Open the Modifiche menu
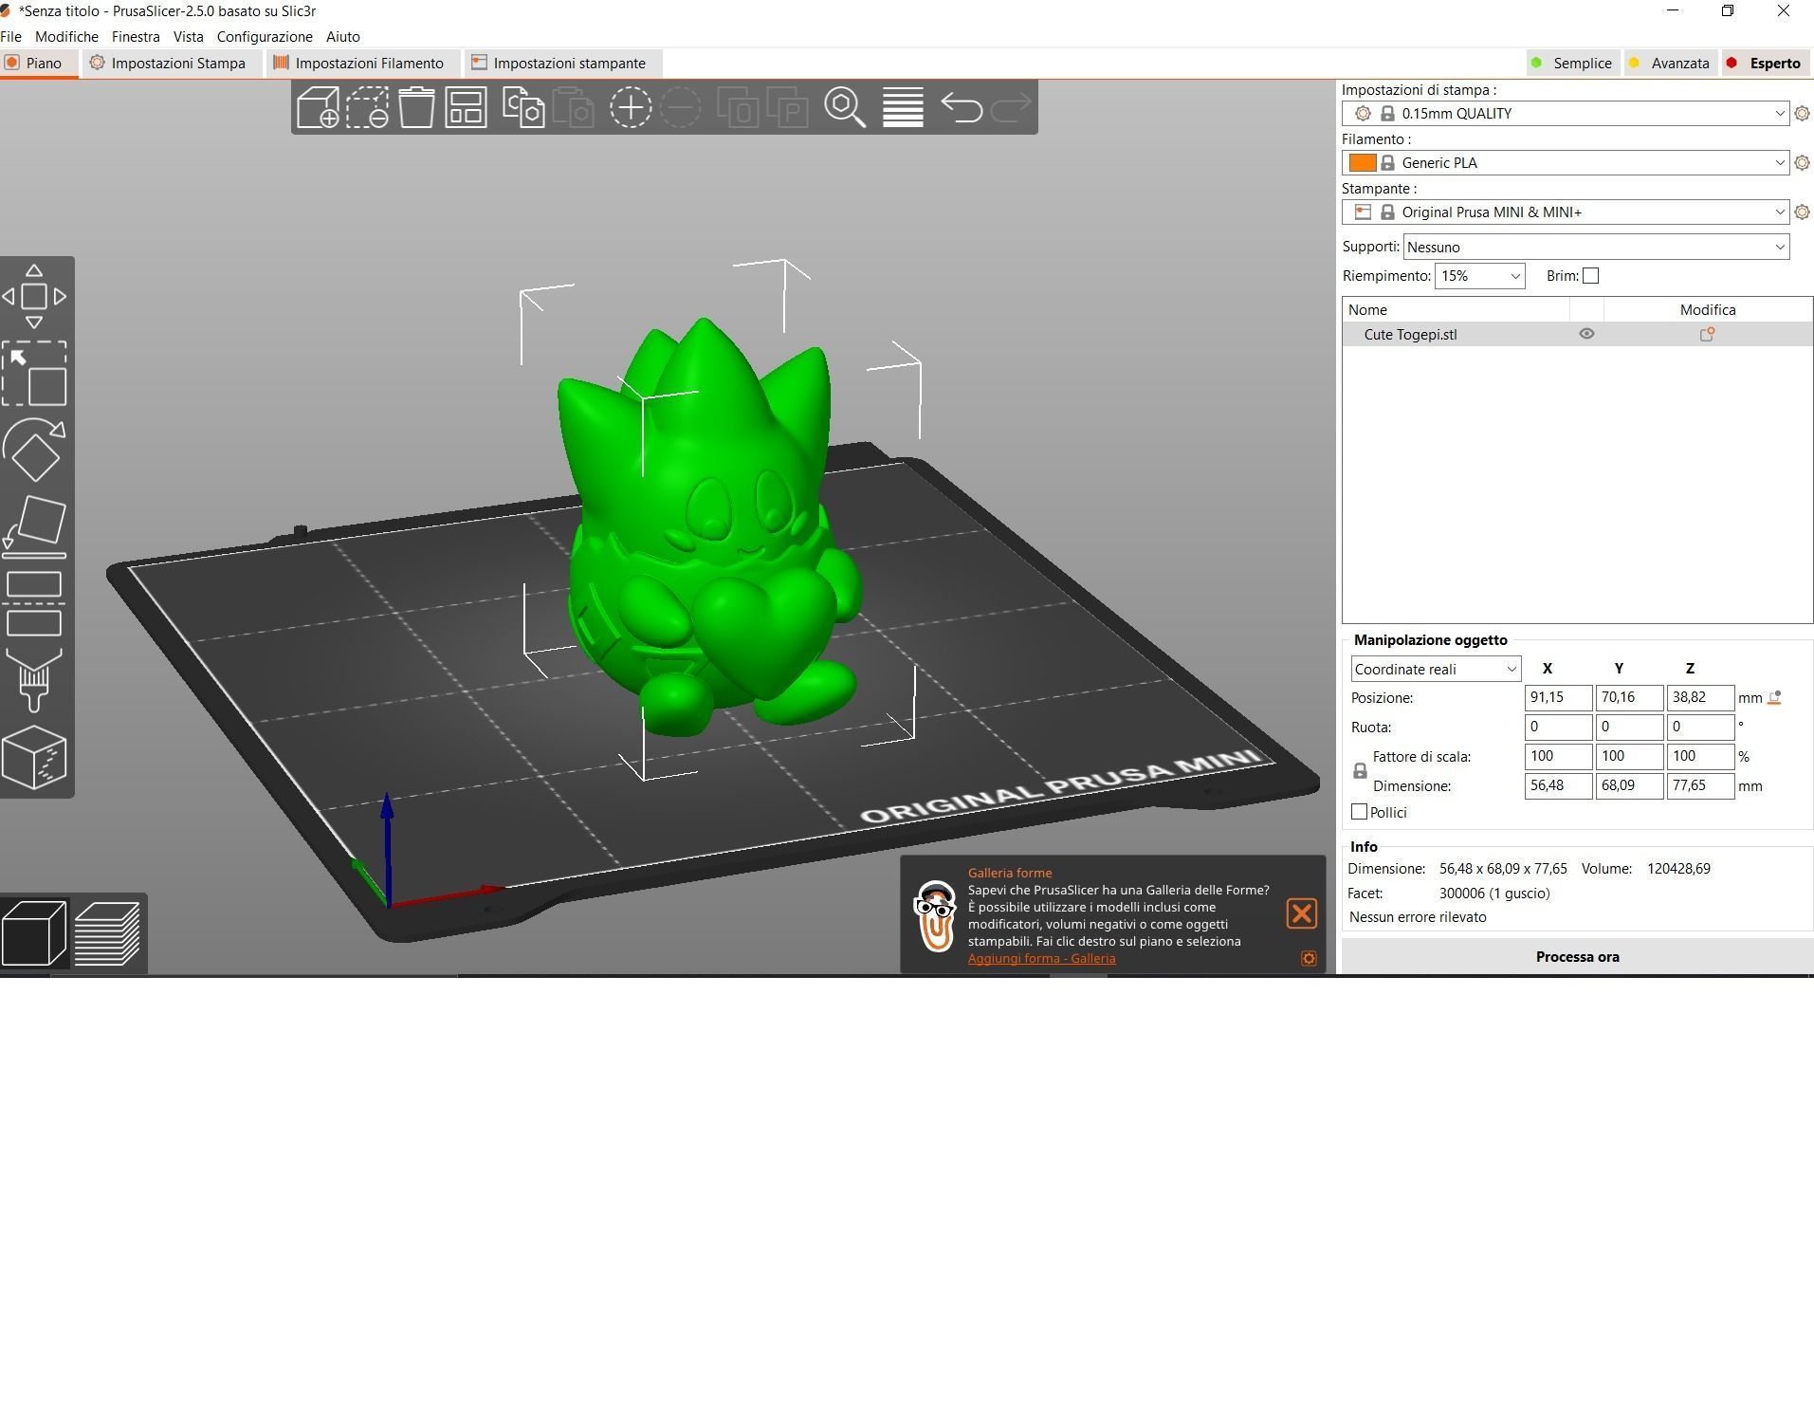The height and width of the screenshot is (1419, 1814). (x=66, y=36)
